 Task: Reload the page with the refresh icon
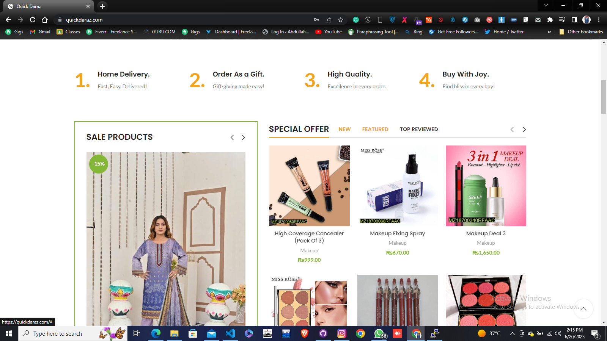pos(33,20)
